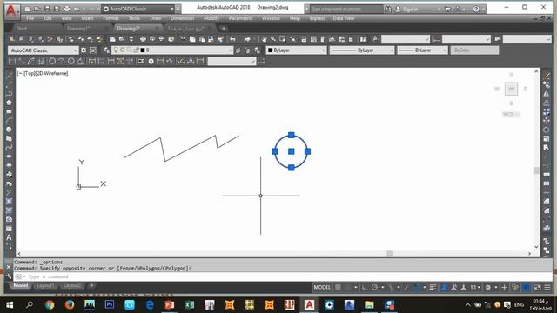Open the Format menu
Screen dimensions: 557x313
pos(111,18)
